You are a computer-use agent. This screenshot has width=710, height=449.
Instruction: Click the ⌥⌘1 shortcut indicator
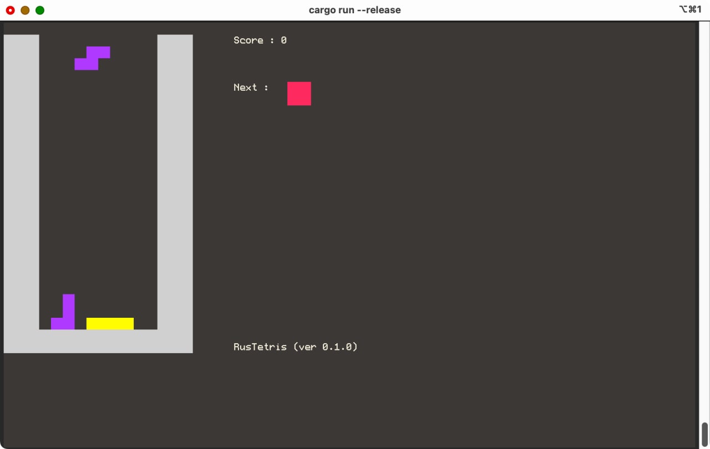[x=690, y=9]
